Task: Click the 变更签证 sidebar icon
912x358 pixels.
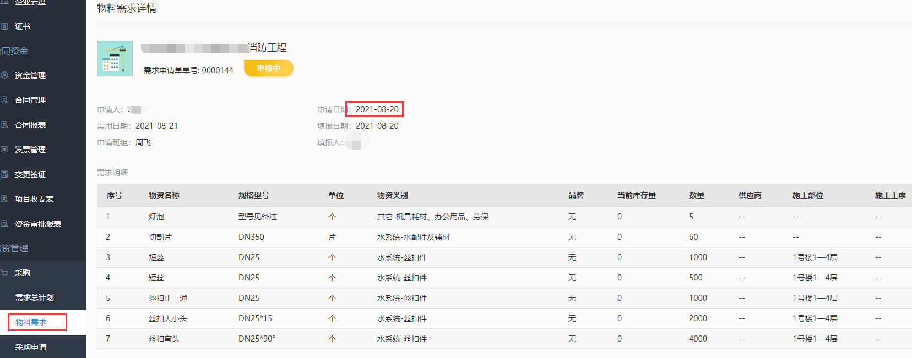Action: click(x=4, y=174)
